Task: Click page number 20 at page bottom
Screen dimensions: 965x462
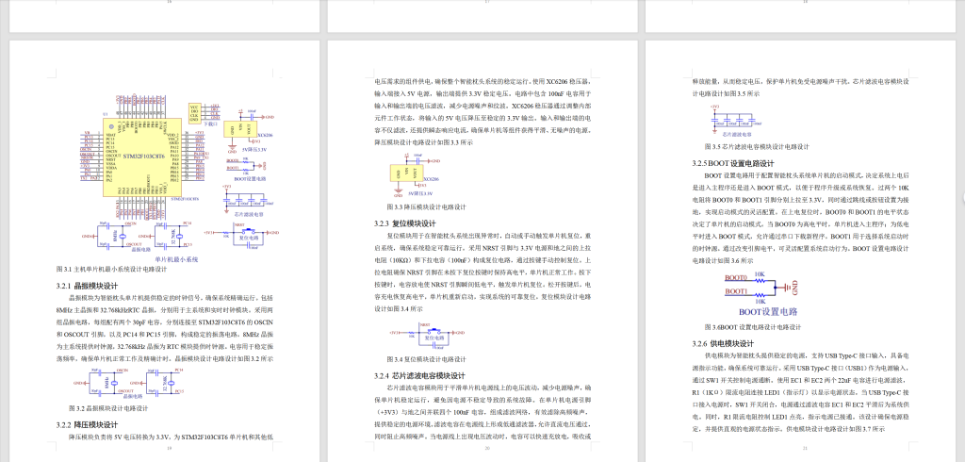Action: click(487, 449)
